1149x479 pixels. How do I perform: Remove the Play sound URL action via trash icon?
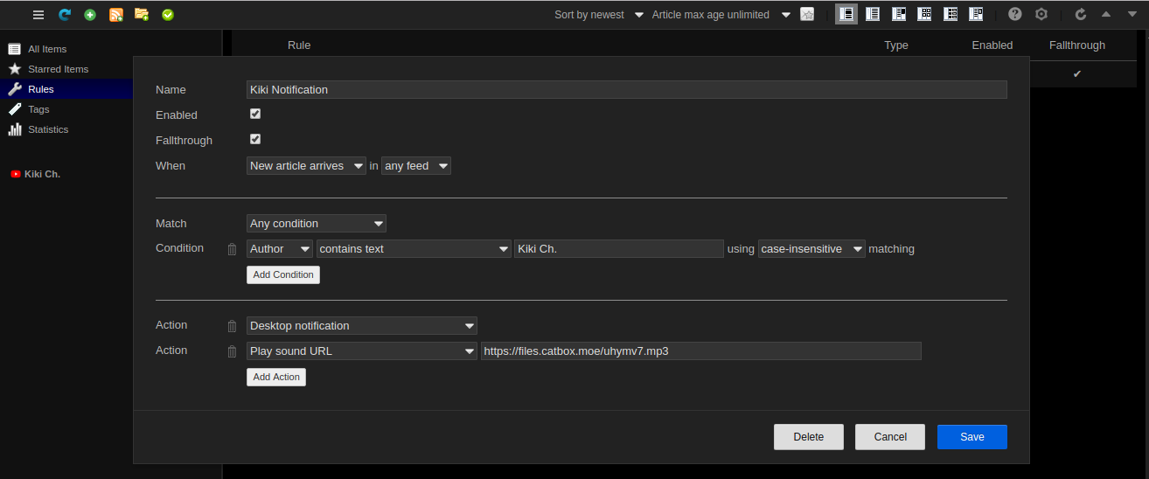[232, 351]
